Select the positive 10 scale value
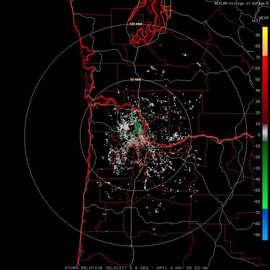 click(x=258, y=124)
